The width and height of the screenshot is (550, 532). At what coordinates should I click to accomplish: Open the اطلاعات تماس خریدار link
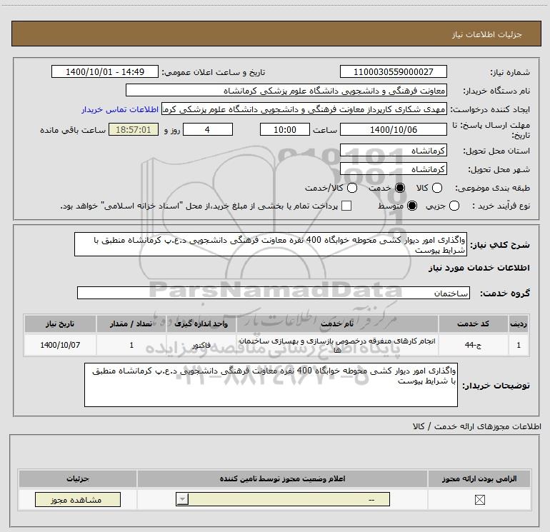120,109
